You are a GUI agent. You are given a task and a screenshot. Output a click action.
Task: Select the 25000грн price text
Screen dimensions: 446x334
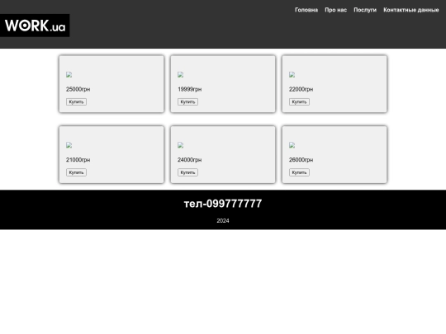tap(78, 89)
